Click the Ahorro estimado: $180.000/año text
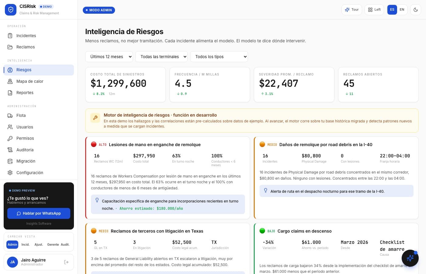This screenshot has height=274, width=426. (151, 209)
